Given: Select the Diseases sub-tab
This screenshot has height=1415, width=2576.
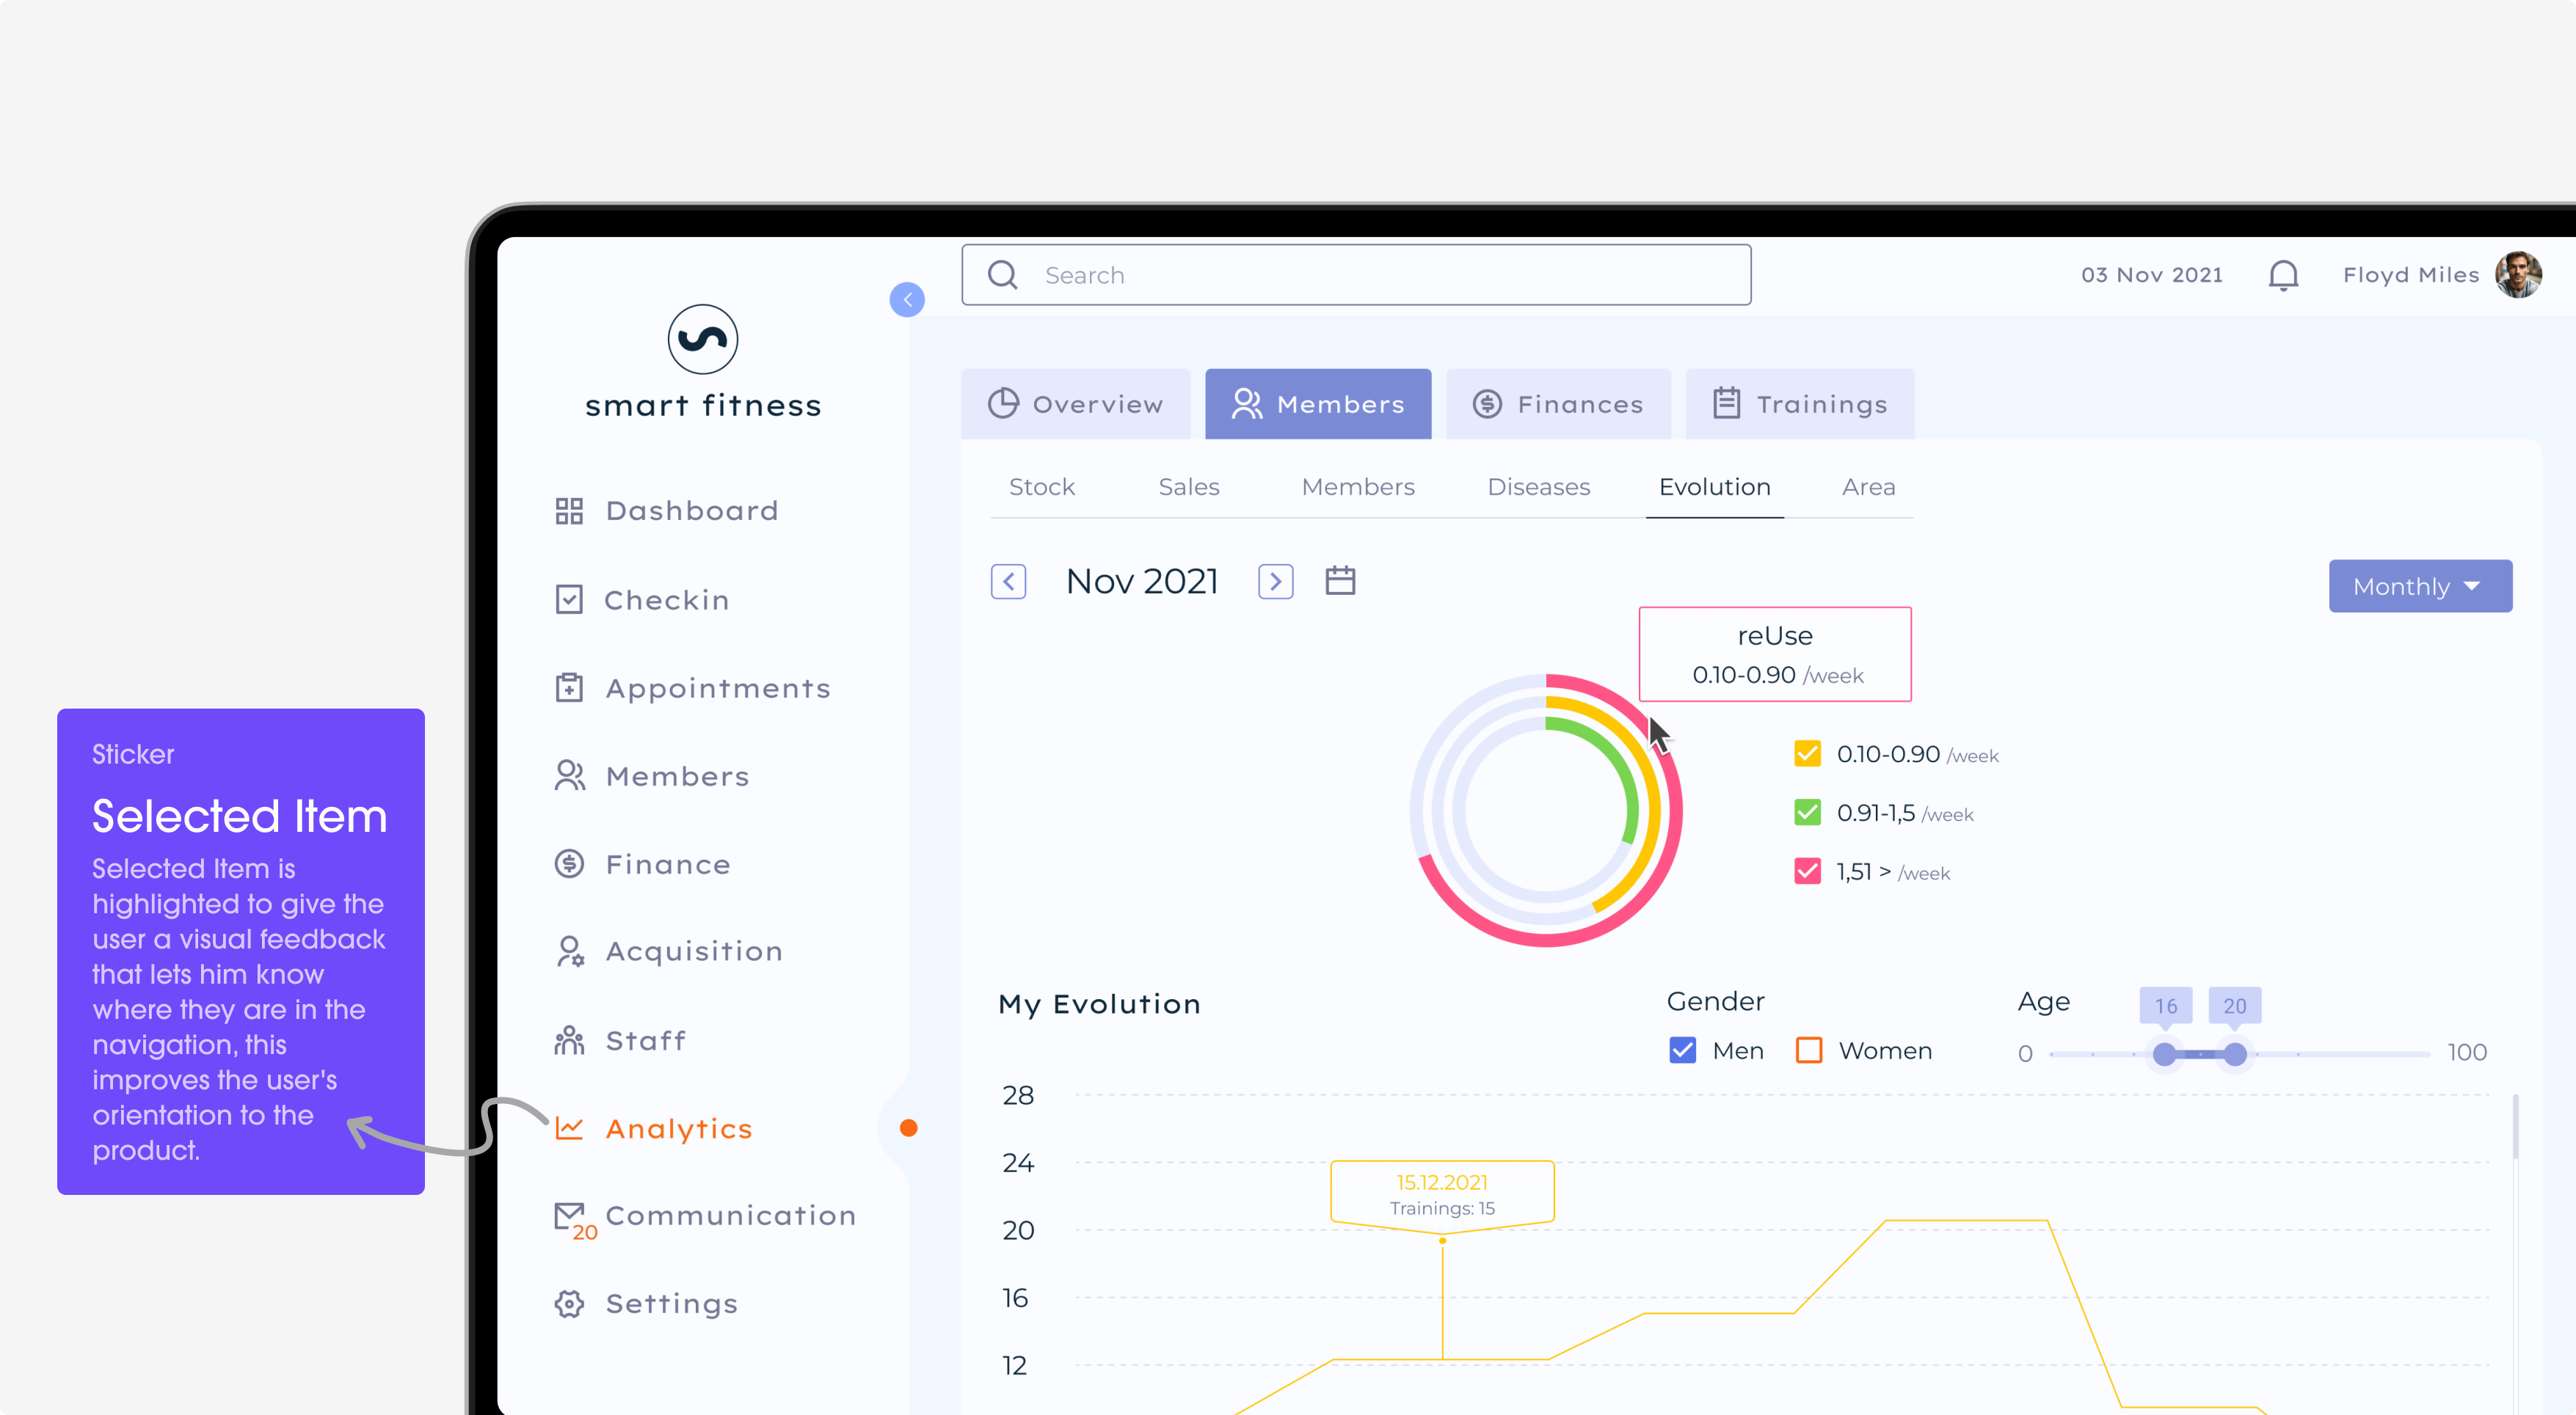Looking at the screenshot, I should [1539, 486].
